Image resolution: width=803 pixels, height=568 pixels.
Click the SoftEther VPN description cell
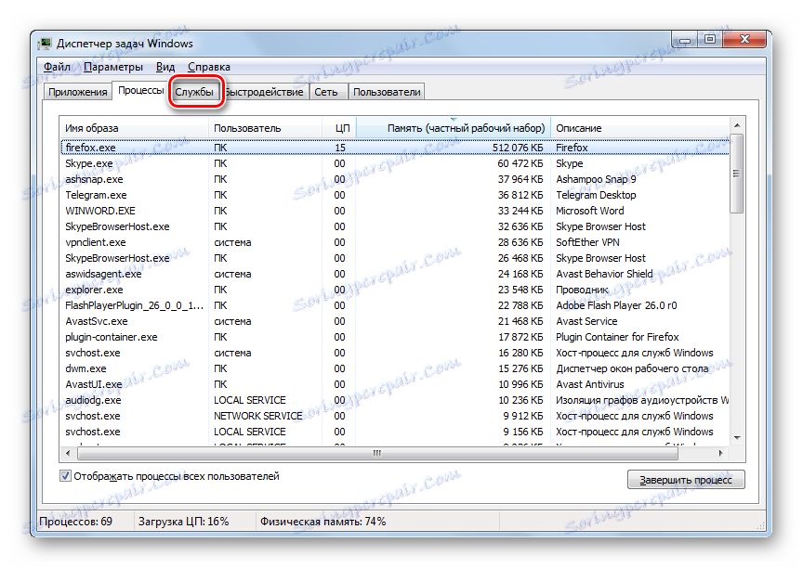588,242
